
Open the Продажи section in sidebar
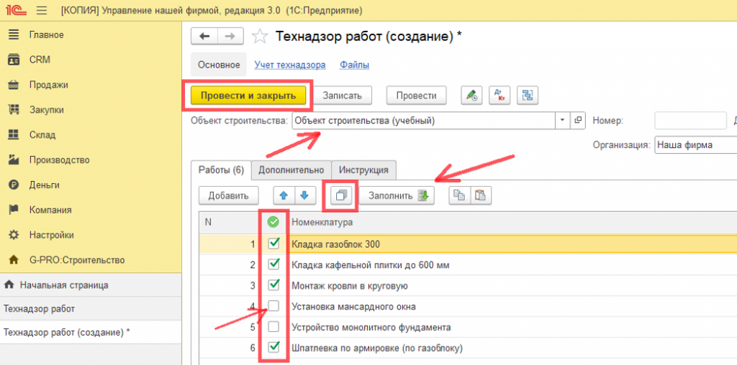pyautogui.click(x=48, y=85)
